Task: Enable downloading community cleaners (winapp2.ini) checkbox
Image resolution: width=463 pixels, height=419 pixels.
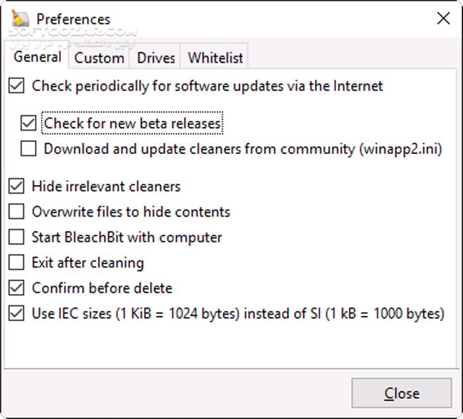Action: pyautogui.click(x=28, y=149)
